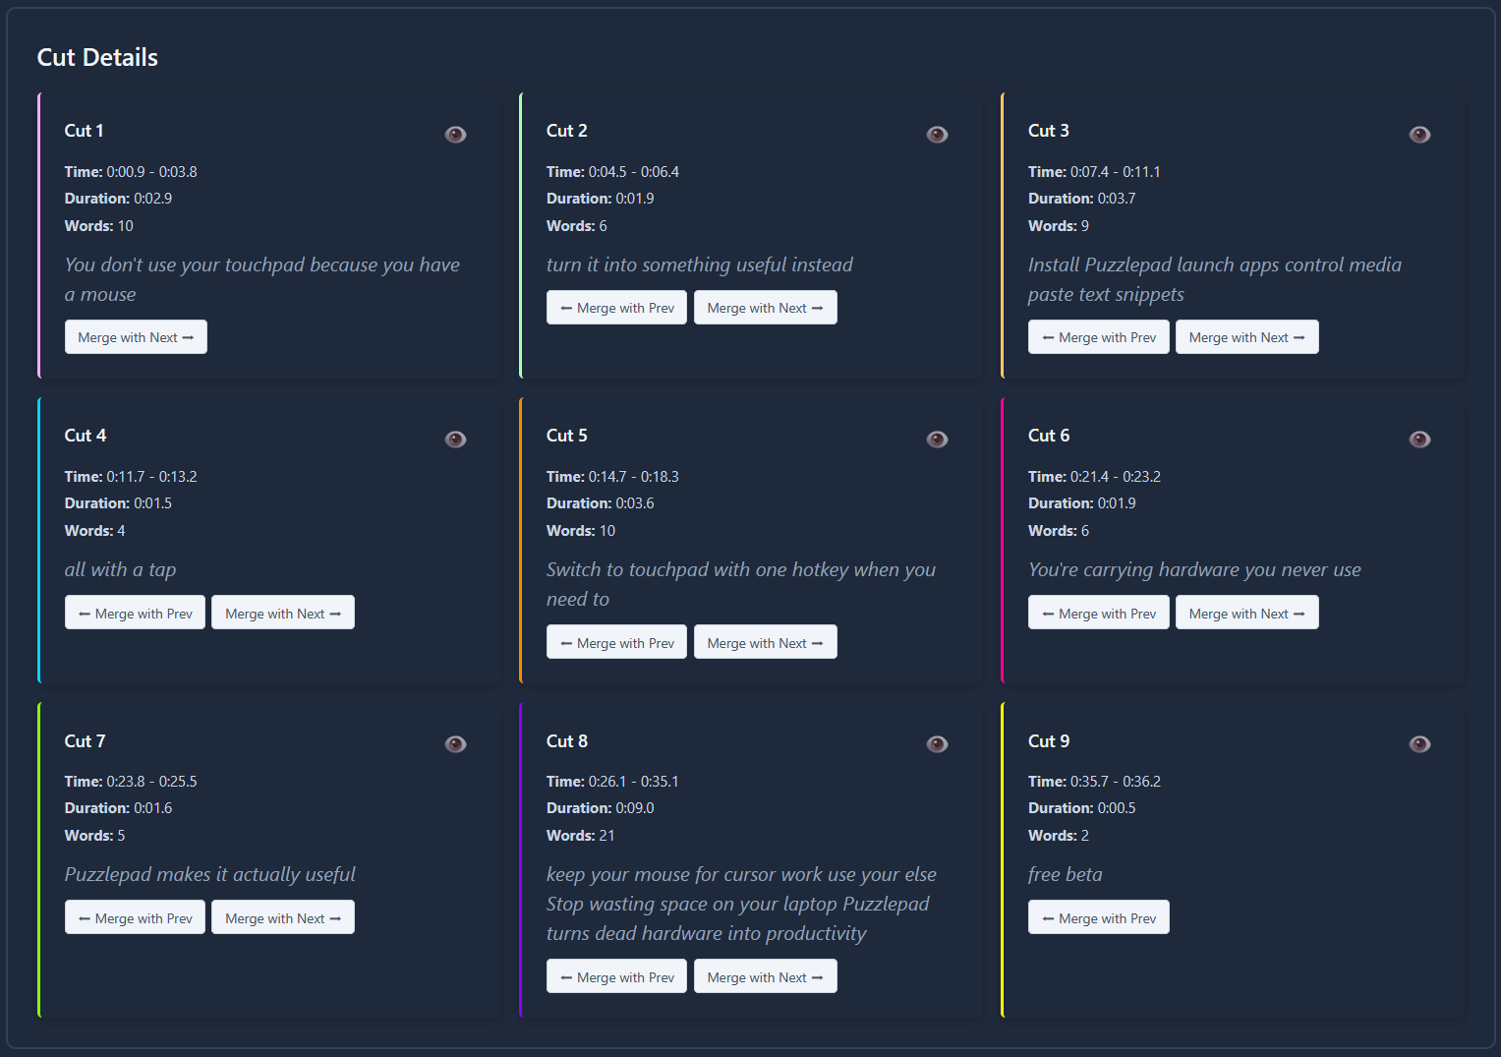This screenshot has width=1501, height=1057.
Task: Click the eye preview icon on Cut 1
Action: 455,134
